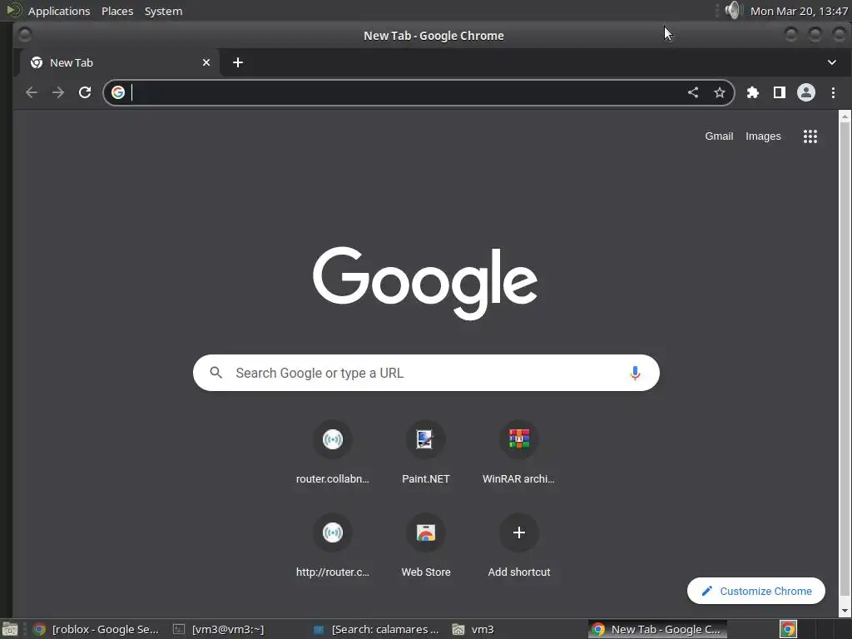
Task: Start voice search with the microphone
Action: pyautogui.click(x=635, y=373)
